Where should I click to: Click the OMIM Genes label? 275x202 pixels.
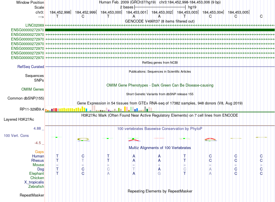(32, 89)
